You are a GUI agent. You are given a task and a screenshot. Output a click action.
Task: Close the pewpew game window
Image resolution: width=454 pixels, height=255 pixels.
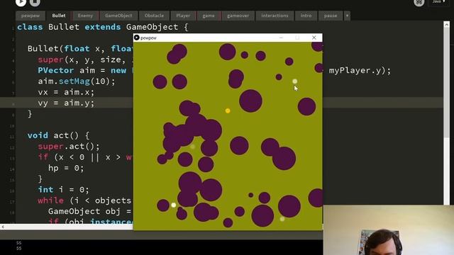(314, 38)
